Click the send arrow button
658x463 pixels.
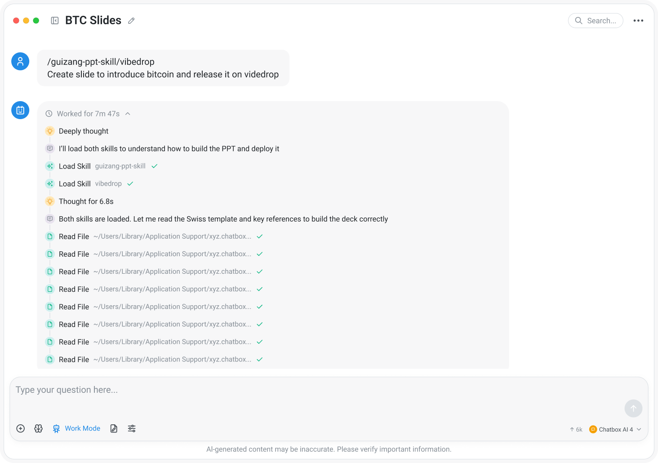click(633, 408)
